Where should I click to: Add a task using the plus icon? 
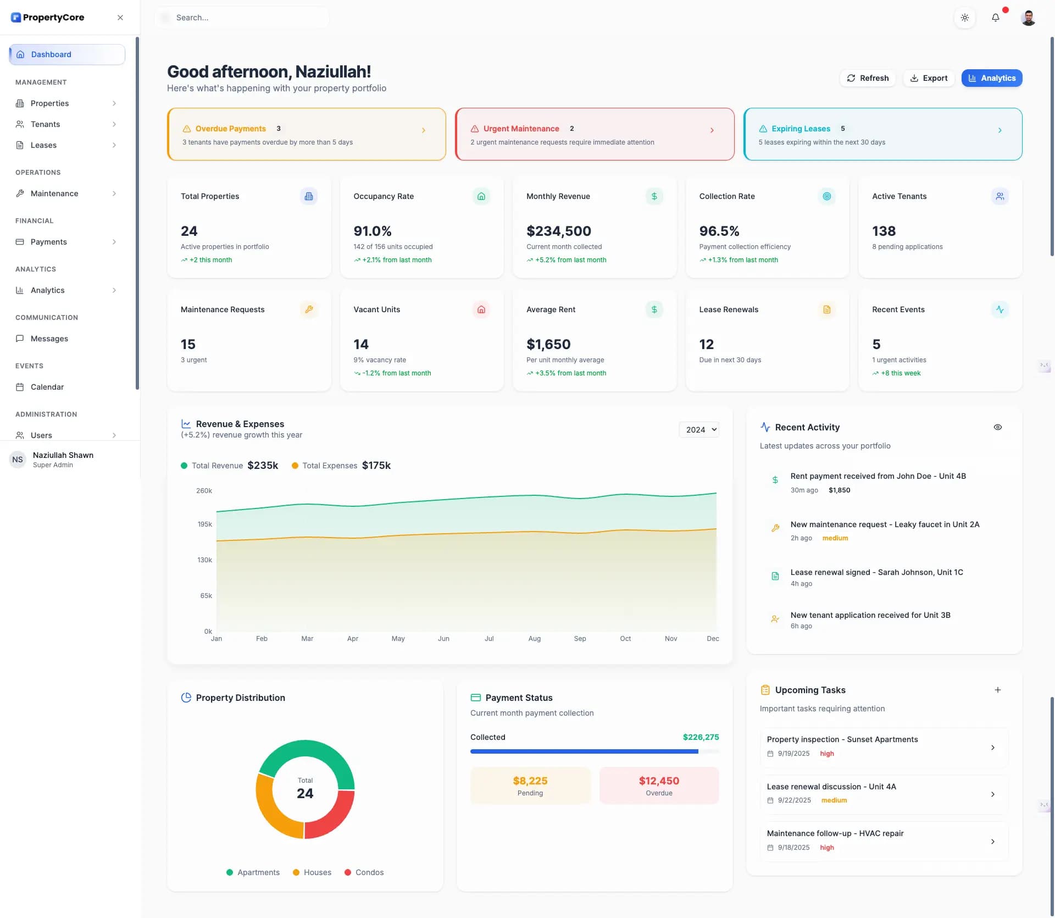pyautogui.click(x=998, y=690)
